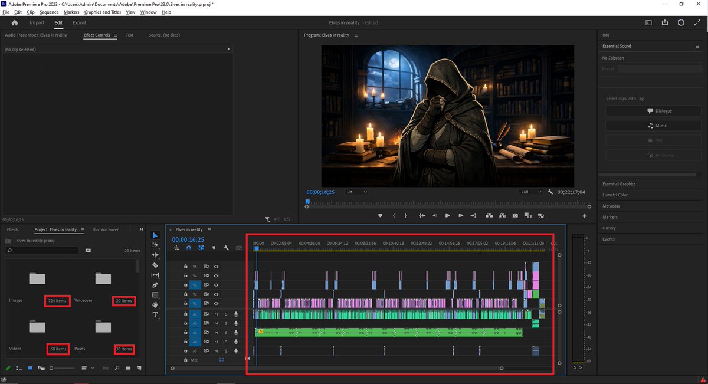Select the Hand tool
This screenshot has height=384, width=708.
[155, 305]
